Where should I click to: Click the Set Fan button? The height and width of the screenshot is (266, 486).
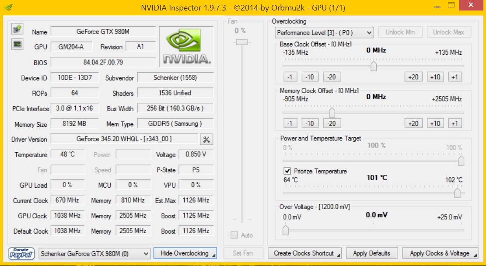point(243,253)
